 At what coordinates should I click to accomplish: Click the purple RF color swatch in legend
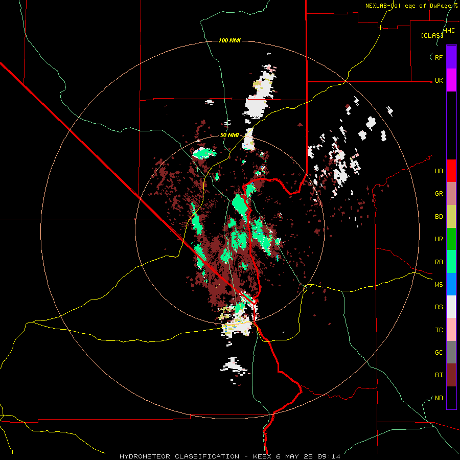451,57
